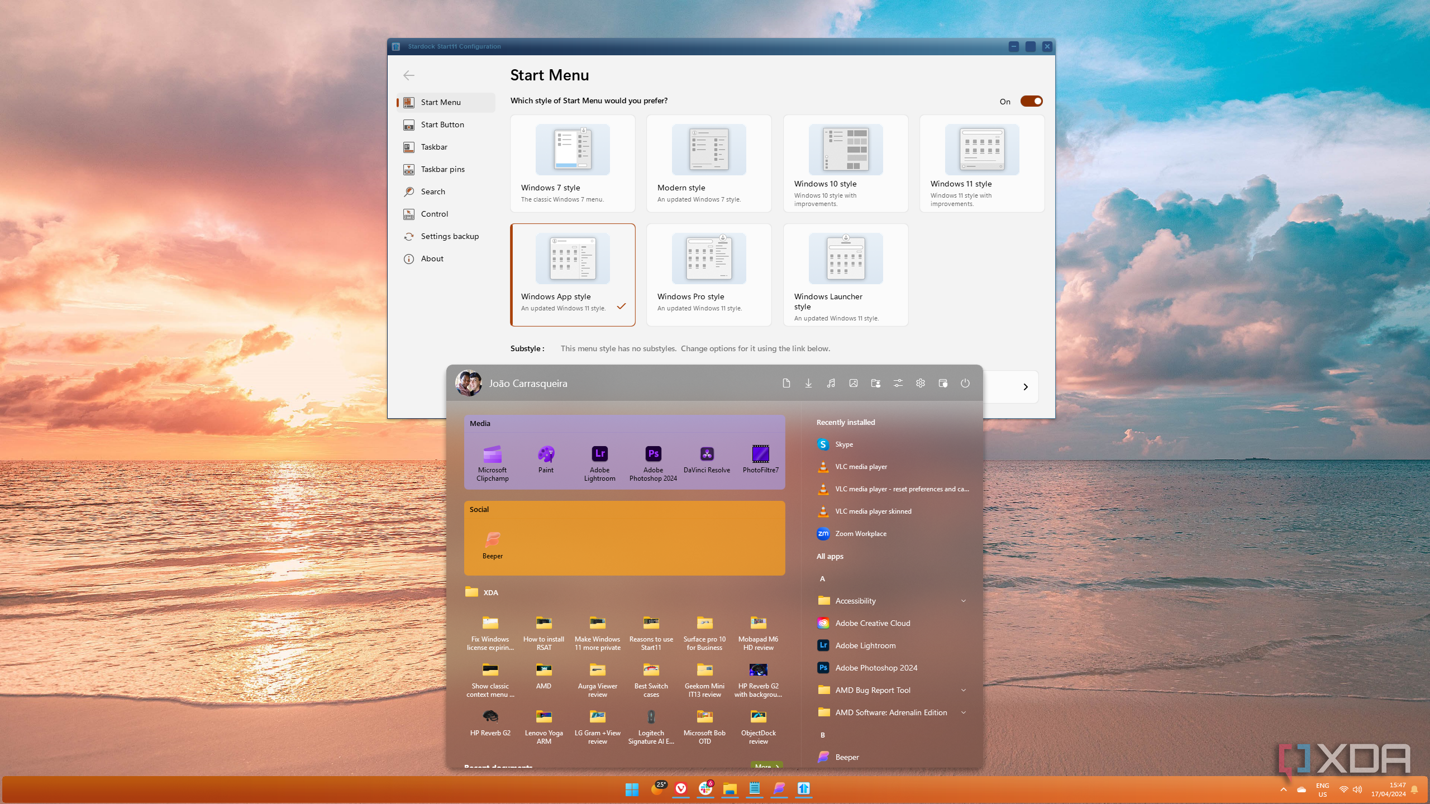Click the settings gear in start menu header
Screen dimensions: 1430x804
tap(920, 383)
